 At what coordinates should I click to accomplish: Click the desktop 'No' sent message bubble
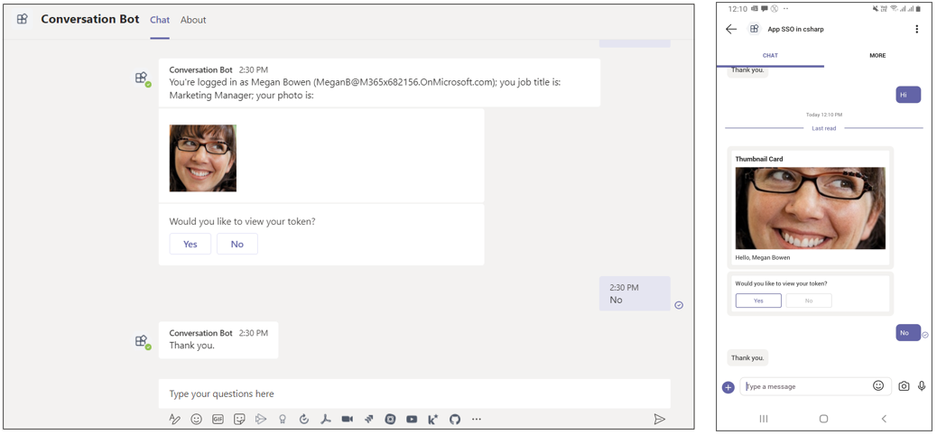pyautogui.click(x=635, y=293)
